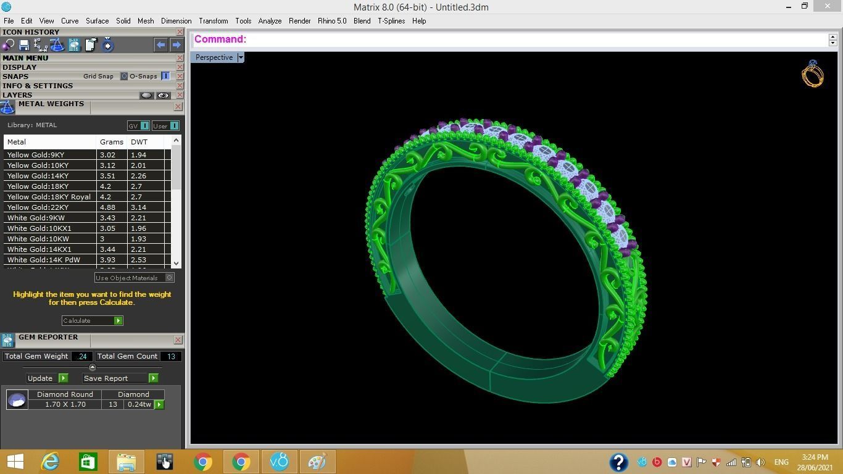Go back with the Icon History left arrow
The image size is (843, 474).
pos(160,45)
